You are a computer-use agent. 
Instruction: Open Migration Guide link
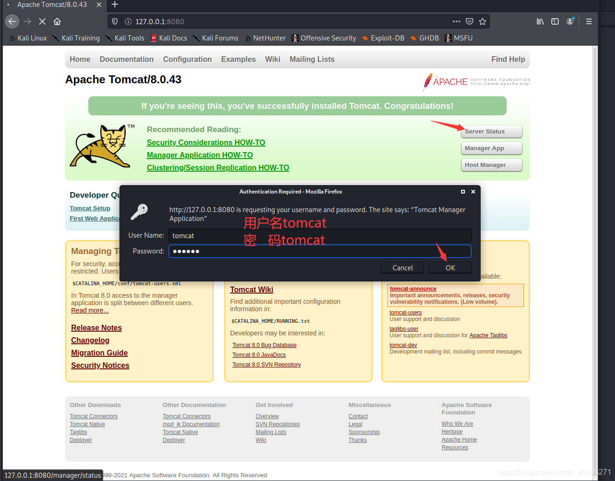pyautogui.click(x=99, y=353)
